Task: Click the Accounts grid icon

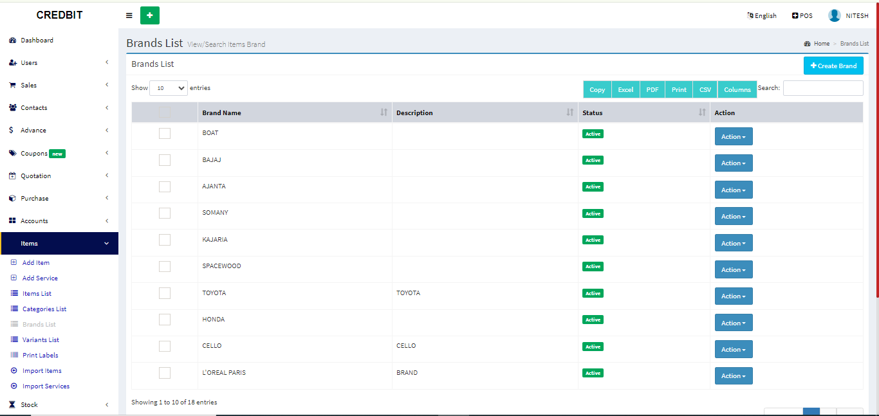Action: (12, 221)
